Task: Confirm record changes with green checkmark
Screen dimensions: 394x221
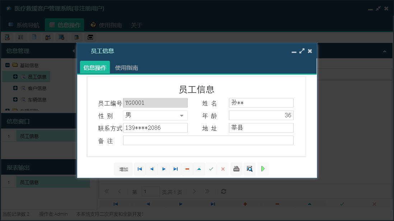Action: coord(211,169)
